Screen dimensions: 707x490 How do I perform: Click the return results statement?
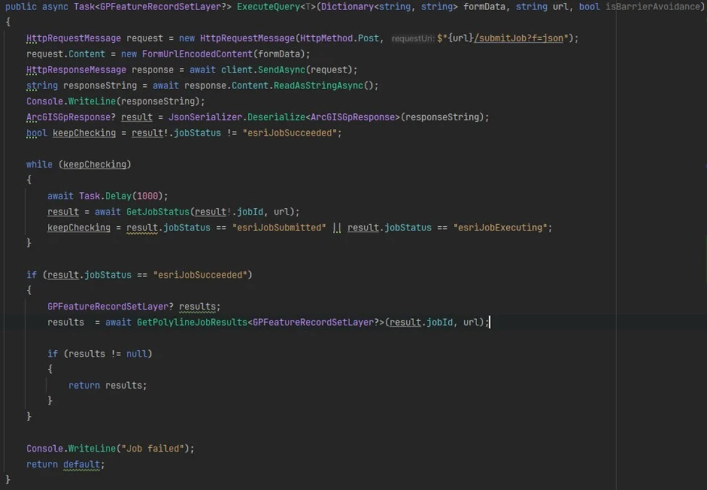click(x=107, y=385)
